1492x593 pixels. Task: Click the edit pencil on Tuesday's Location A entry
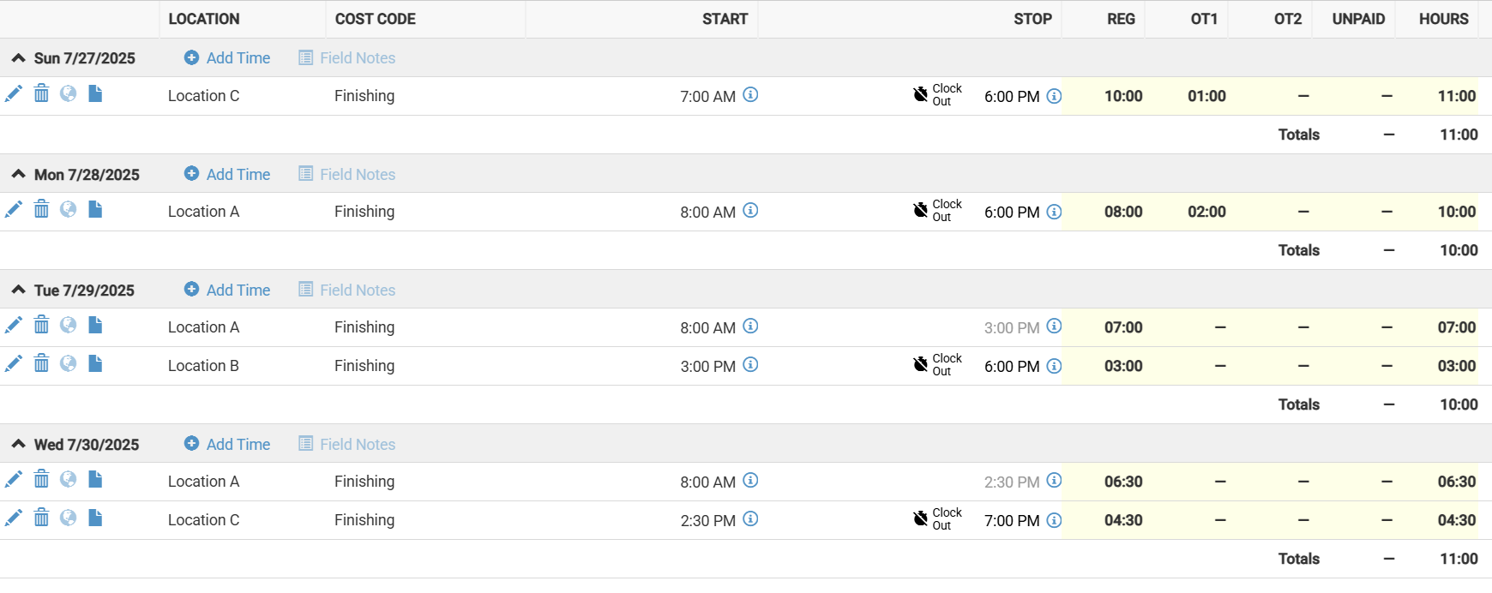[14, 325]
